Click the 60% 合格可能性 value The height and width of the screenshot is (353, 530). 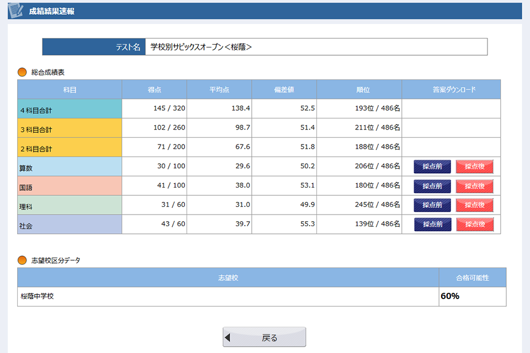[x=450, y=297]
